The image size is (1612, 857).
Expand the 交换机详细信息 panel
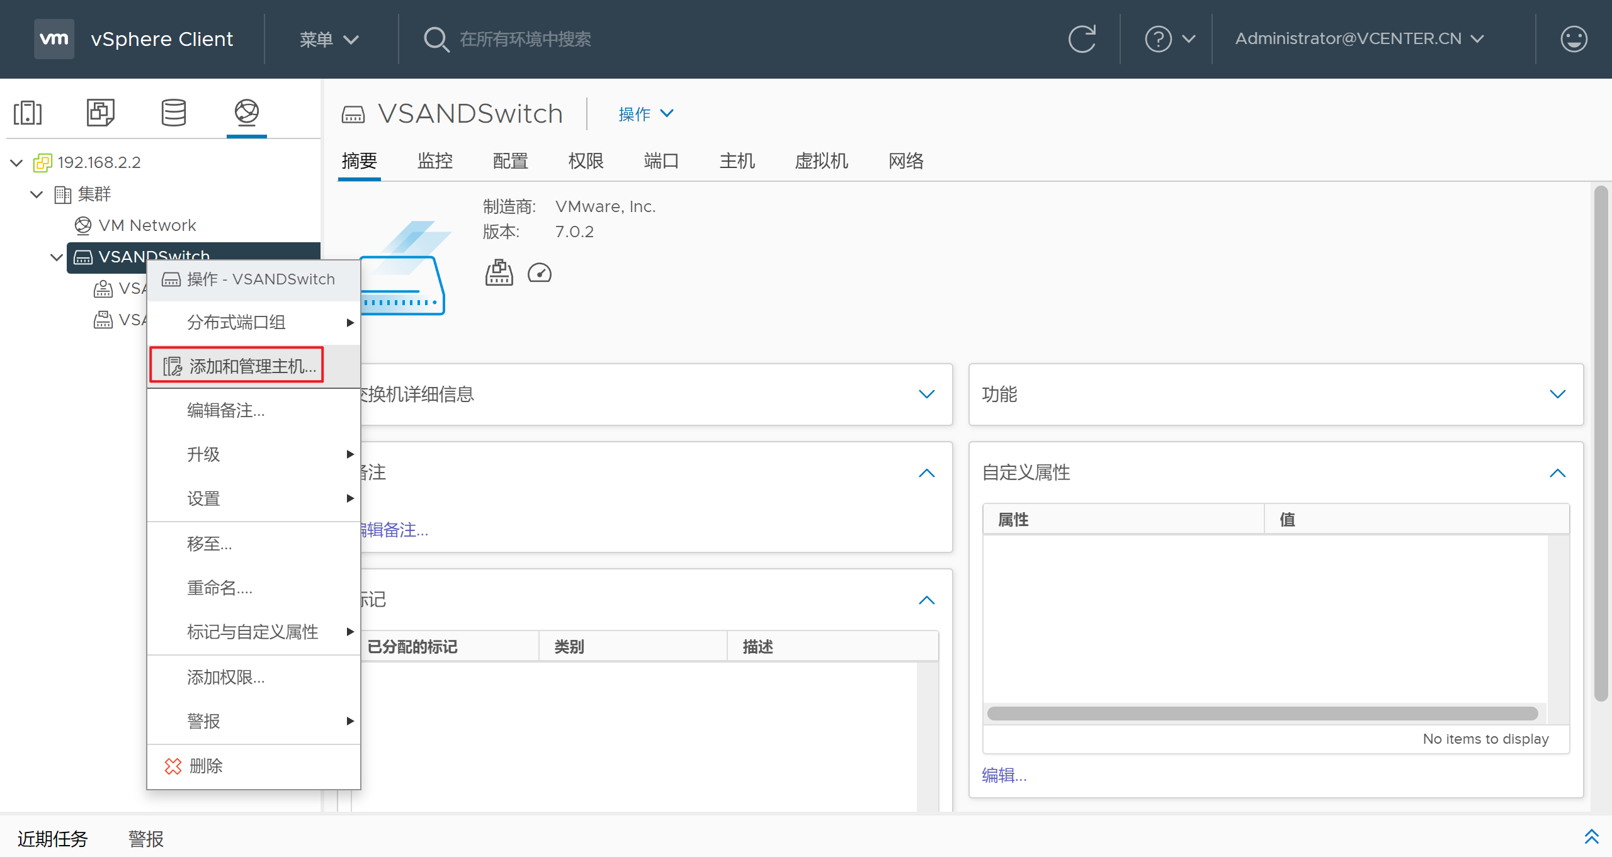click(926, 395)
